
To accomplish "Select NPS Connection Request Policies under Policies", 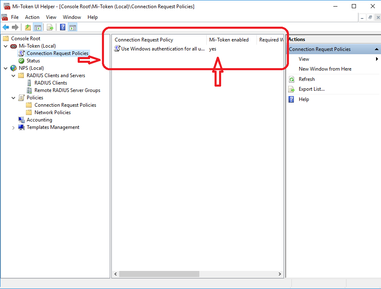I will (65, 105).
